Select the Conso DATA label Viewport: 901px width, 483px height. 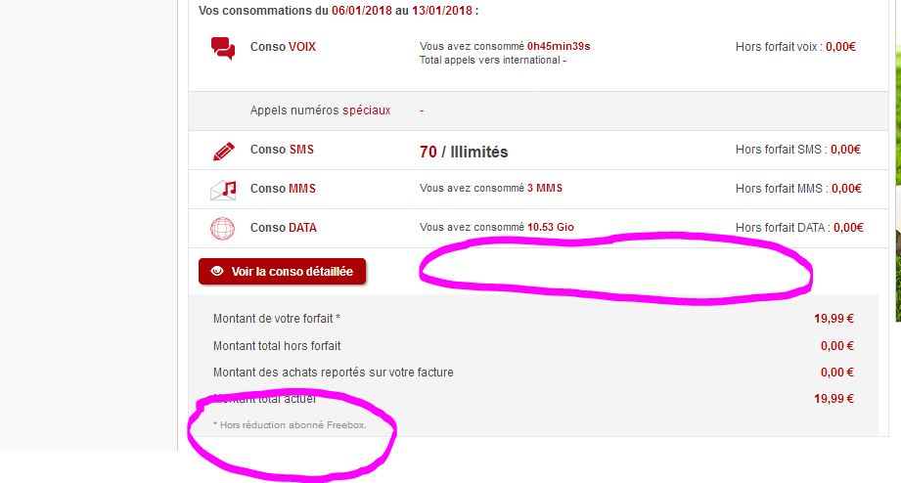tap(284, 228)
